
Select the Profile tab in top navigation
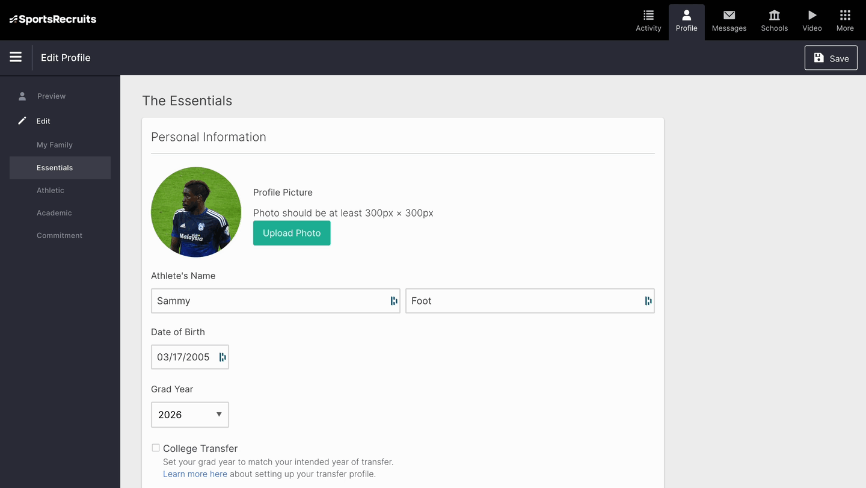click(686, 21)
